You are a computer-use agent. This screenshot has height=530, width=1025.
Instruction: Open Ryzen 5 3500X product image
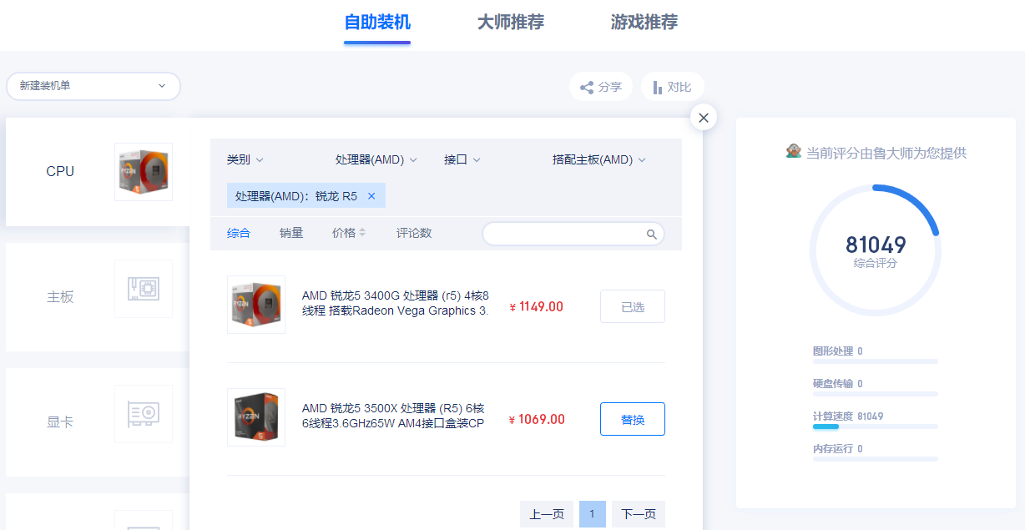tap(256, 417)
